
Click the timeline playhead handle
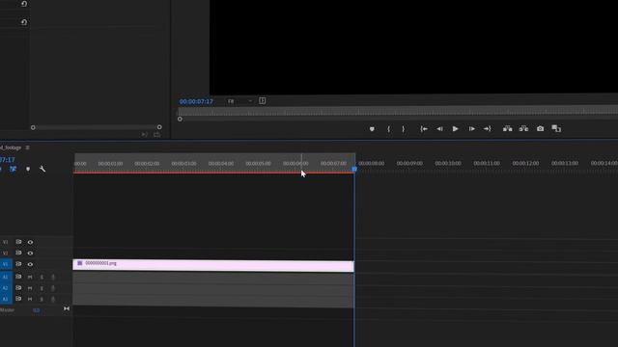click(354, 169)
